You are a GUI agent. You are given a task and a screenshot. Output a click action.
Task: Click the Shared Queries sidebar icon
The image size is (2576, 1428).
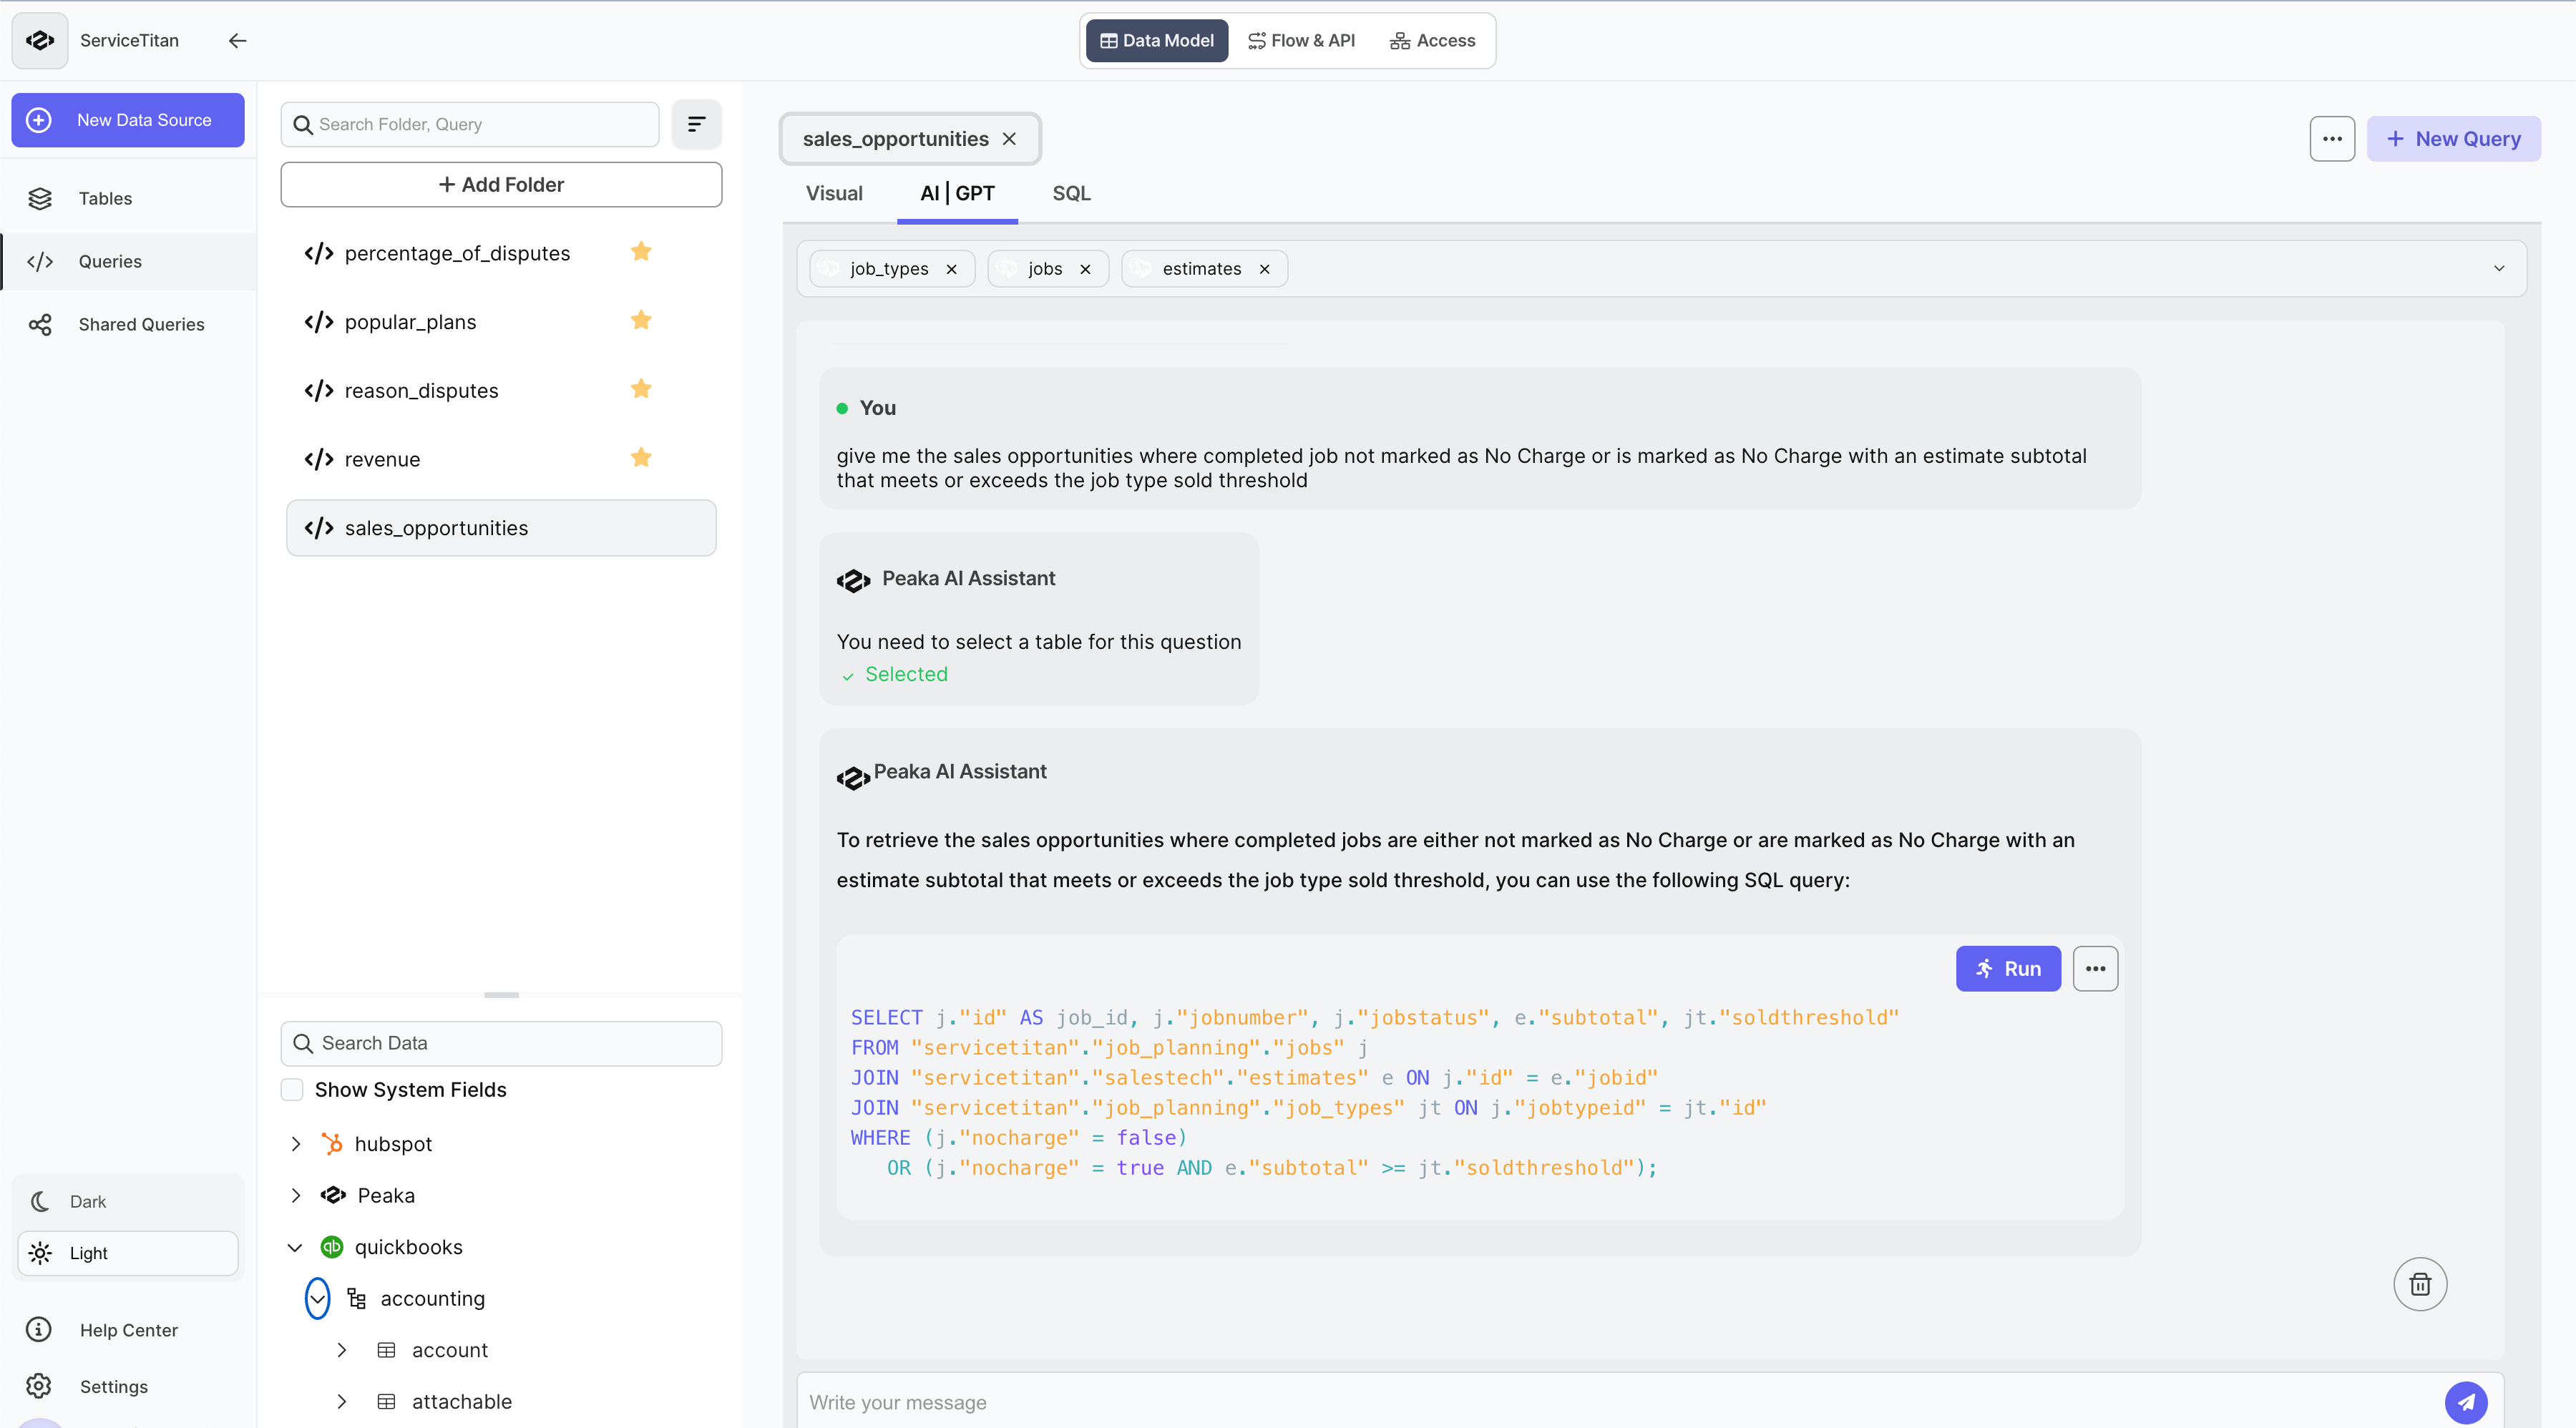(x=40, y=324)
